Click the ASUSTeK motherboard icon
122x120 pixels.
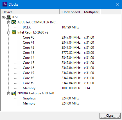[x=14, y=22]
